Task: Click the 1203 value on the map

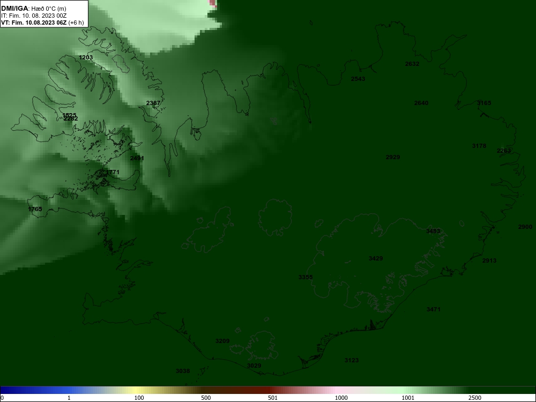Action: point(86,57)
